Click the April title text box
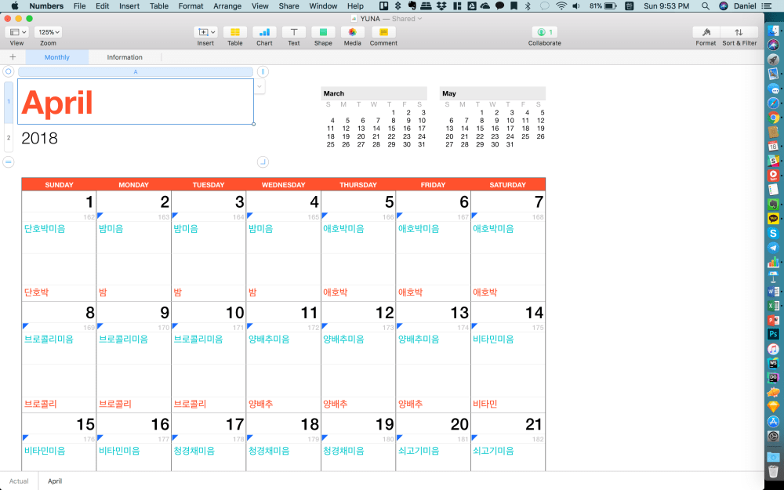 56,103
